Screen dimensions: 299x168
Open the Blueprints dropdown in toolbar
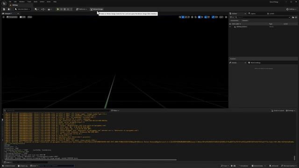pos(43,9)
